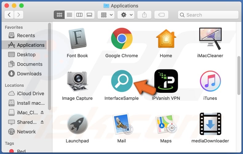The width and height of the screenshot is (243, 154).
Task: Open Shared... in the sidebar
Action: 22,122
